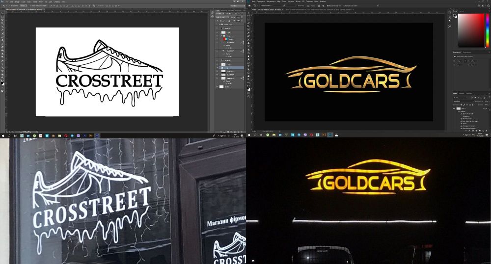
Task: Open the crop ratio dropdown in right options bar
Action: [x=267, y=5]
